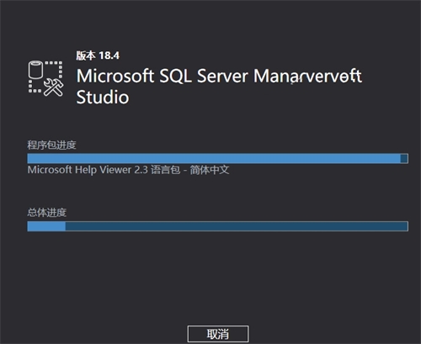Click the word Microsoft in the title
This screenshot has width=421, height=344.
(115, 76)
